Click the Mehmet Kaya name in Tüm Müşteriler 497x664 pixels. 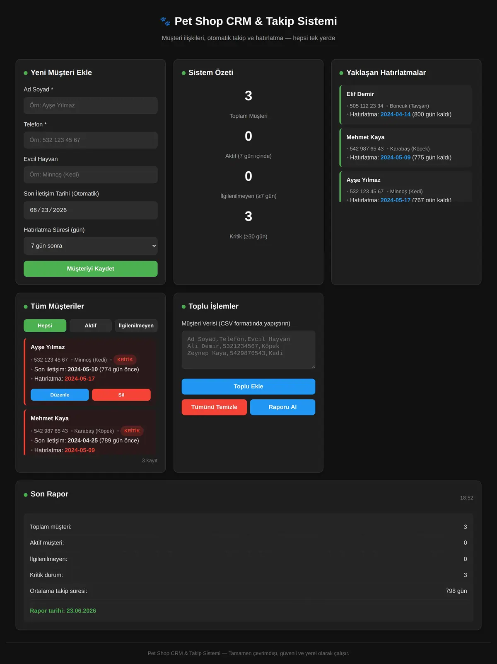(50, 418)
